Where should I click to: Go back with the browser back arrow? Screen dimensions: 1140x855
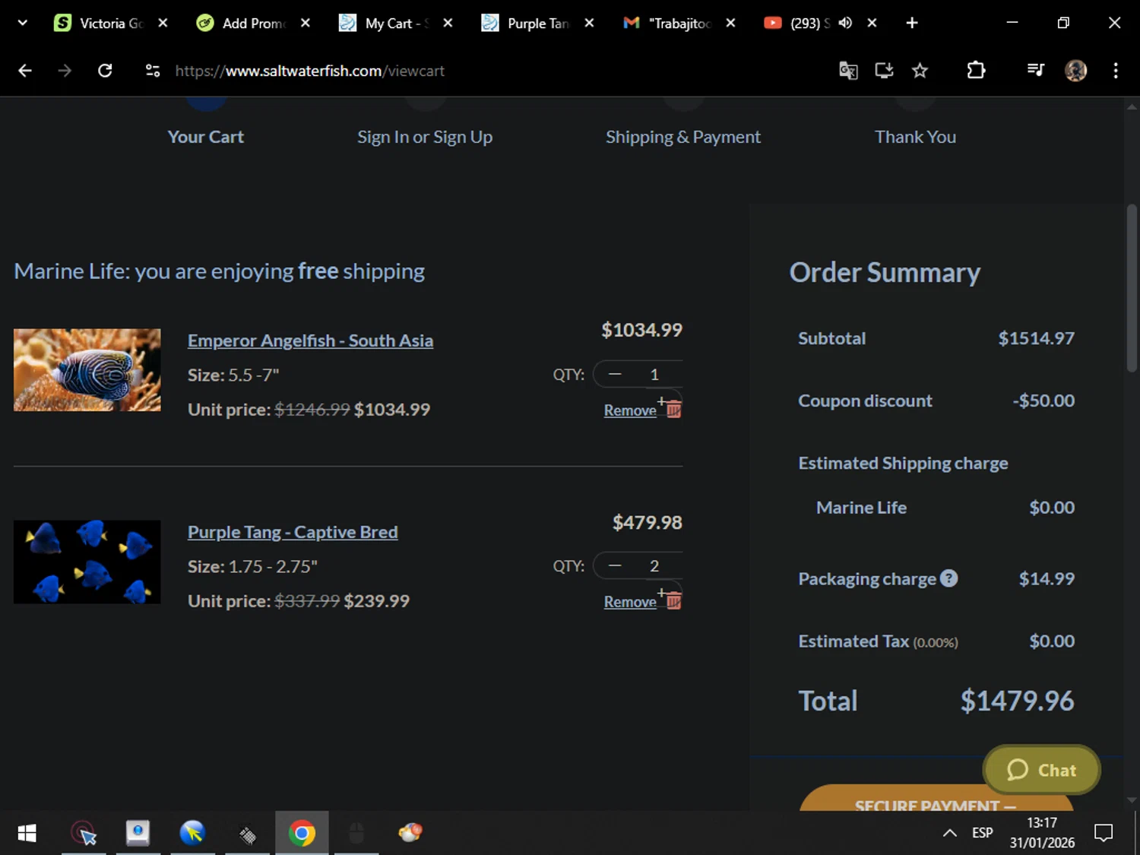point(25,71)
